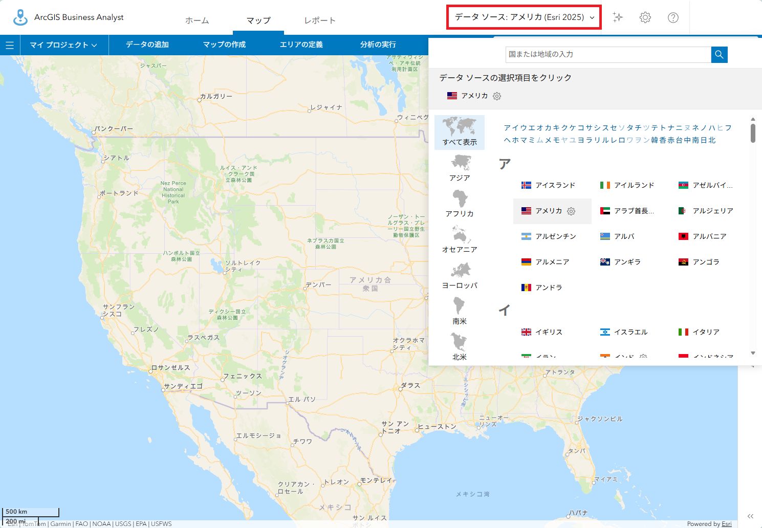Select the ヨーロッパ continent filter
Viewport: 762px width, 528px height.
pyautogui.click(x=460, y=276)
